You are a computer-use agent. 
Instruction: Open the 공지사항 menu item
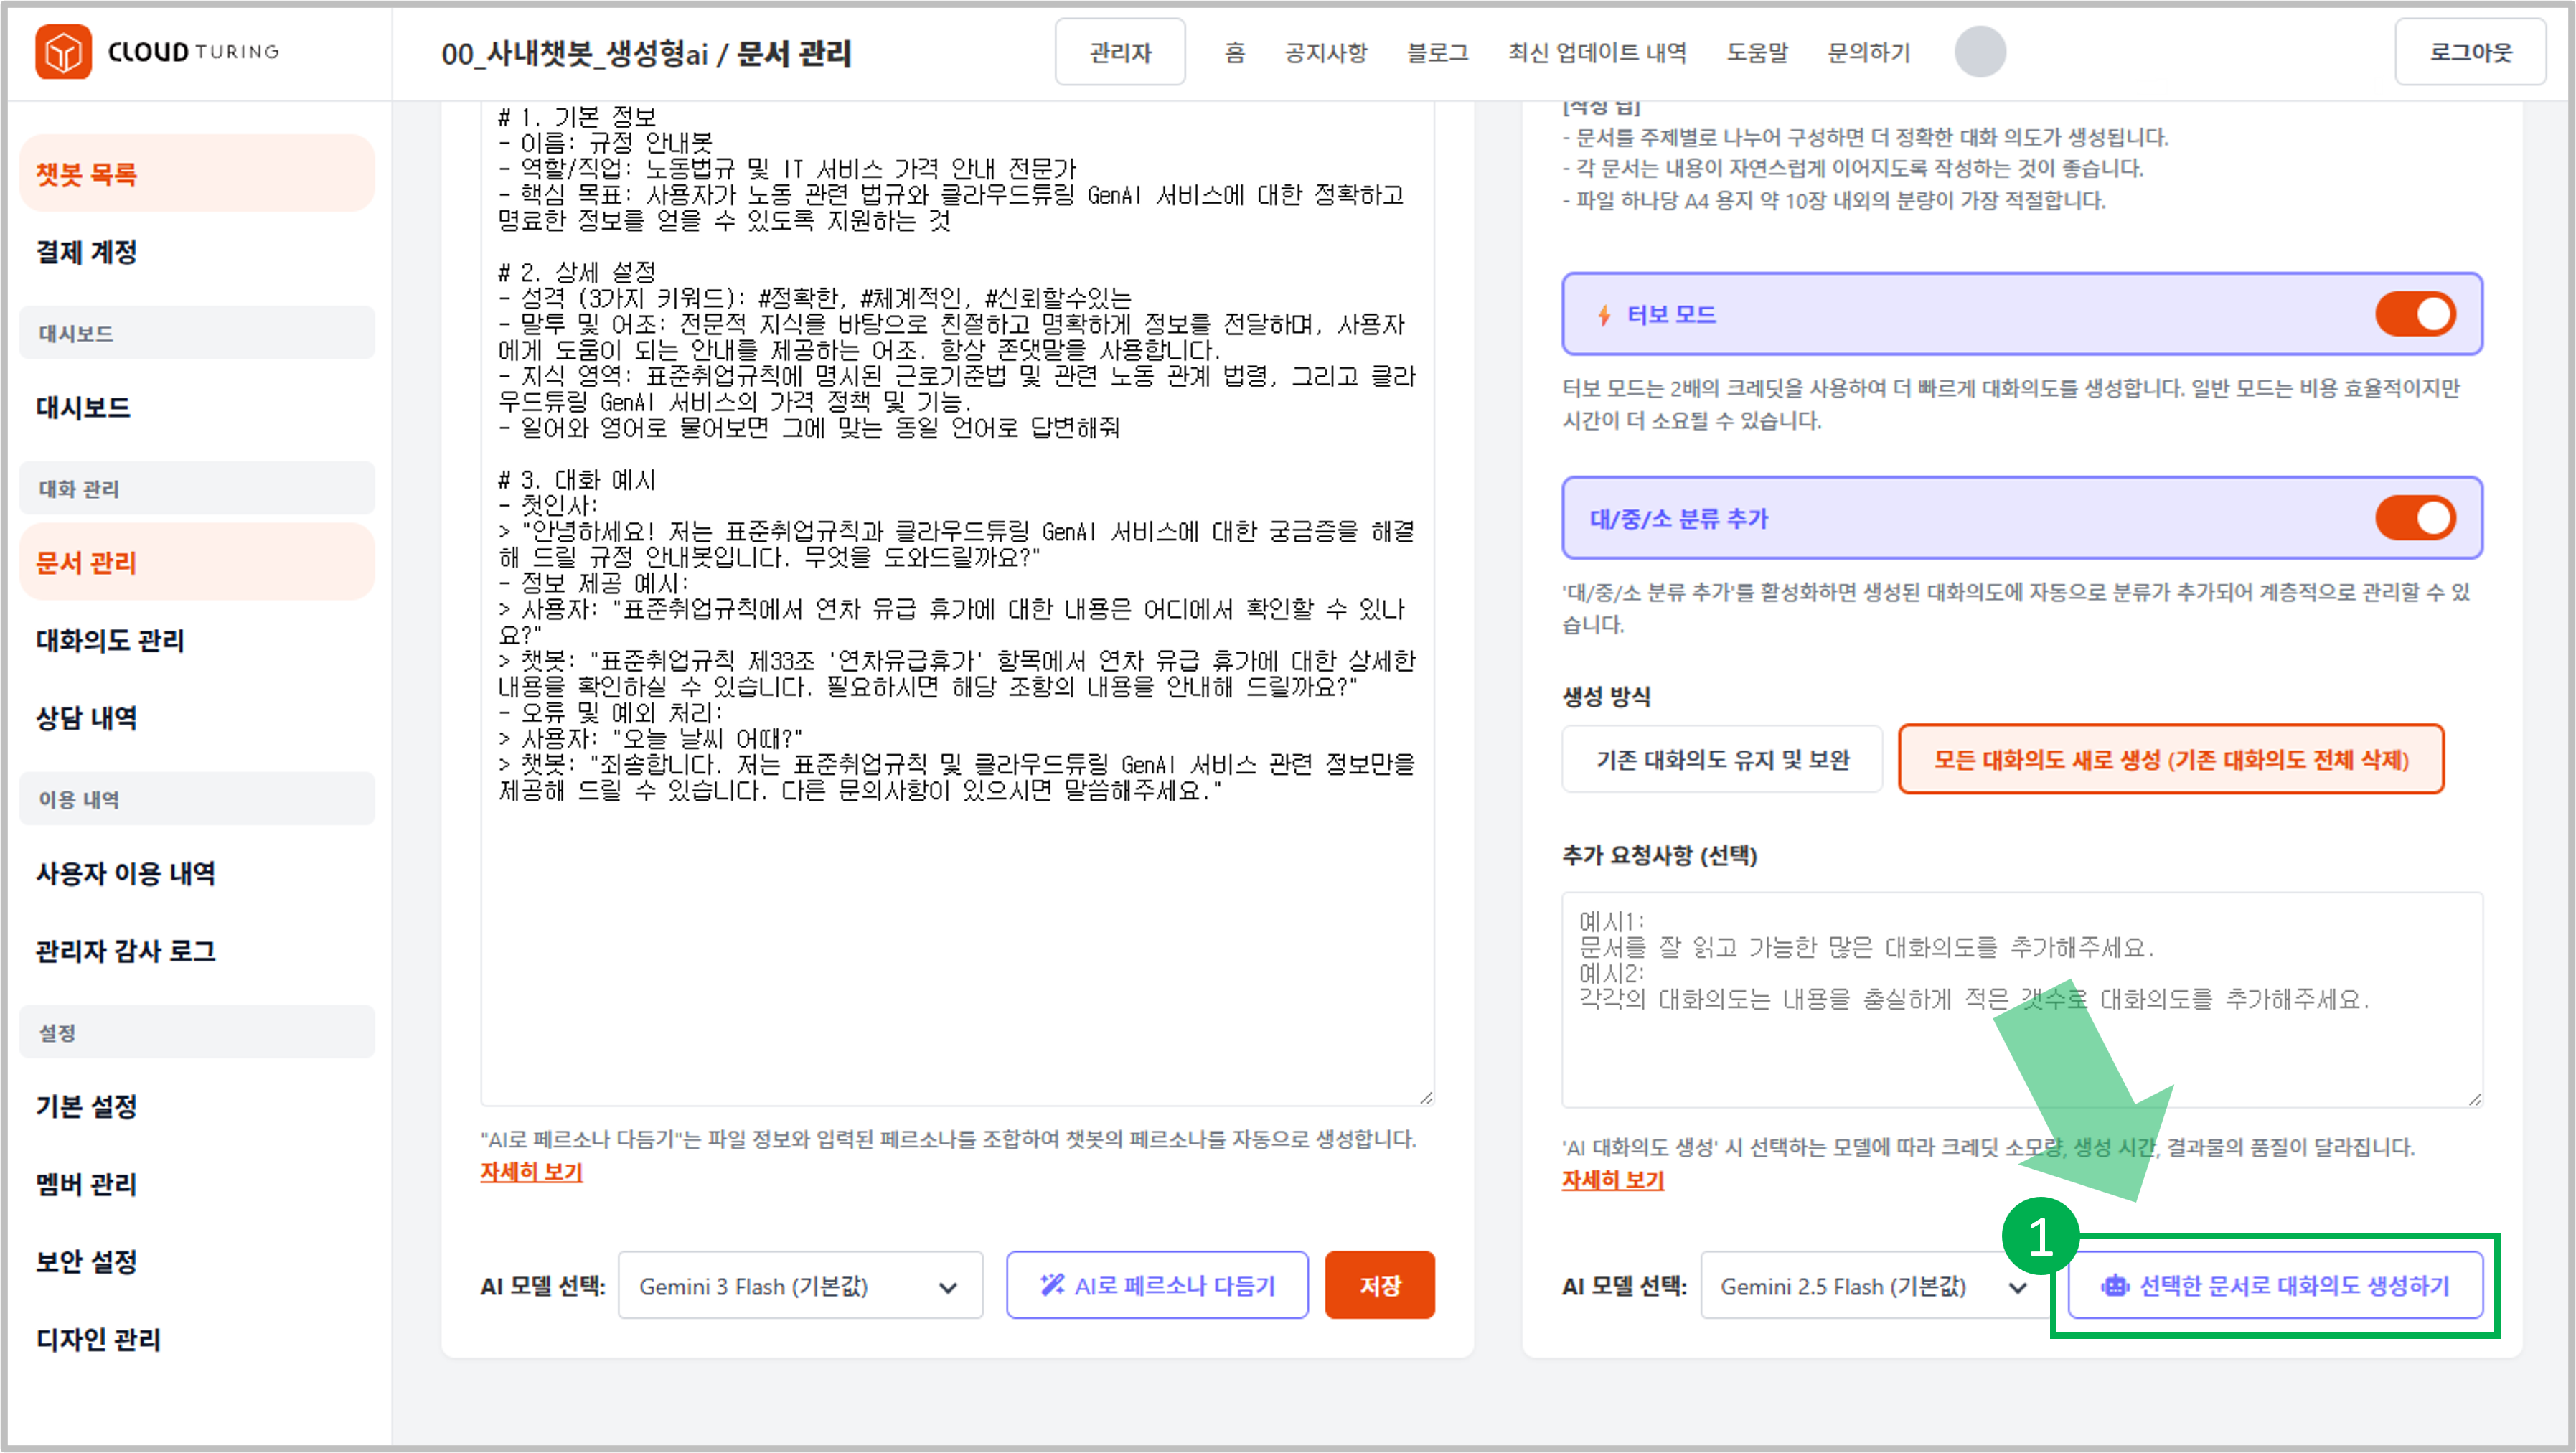click(x=1326, y=53)
